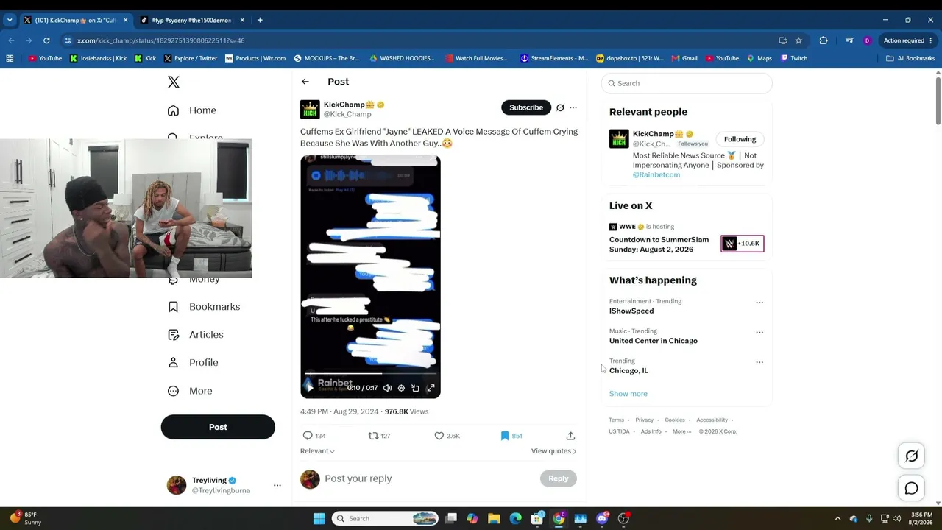Open the WWE live broadcast thumbnail

pos(742,244)
